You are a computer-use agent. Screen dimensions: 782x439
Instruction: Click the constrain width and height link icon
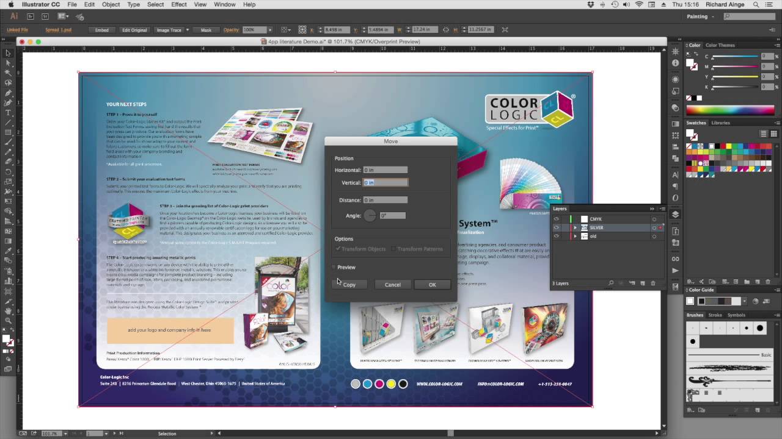pyautogui.click(x=446, y=30)
